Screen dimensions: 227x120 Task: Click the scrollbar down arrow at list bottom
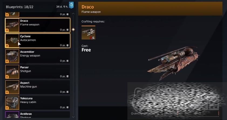[x=73, y=117]
